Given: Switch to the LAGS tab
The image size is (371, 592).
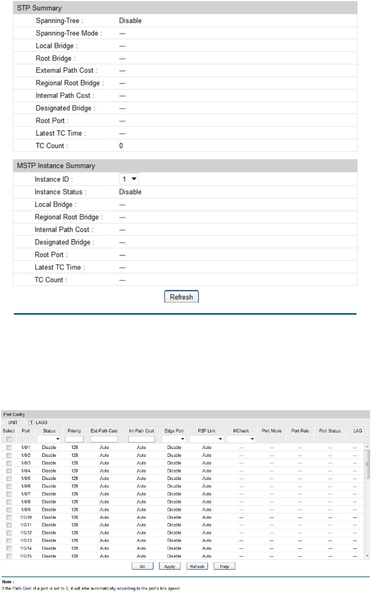Looking at the screenshot, I should [41, 422].
